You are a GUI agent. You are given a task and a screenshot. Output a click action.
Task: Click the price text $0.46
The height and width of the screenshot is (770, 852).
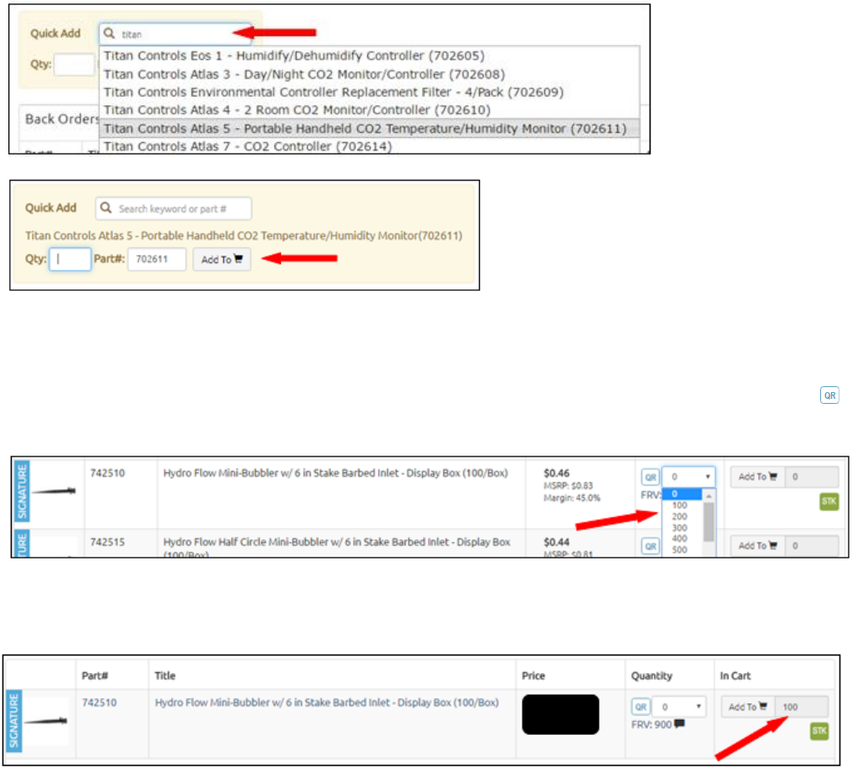pos(556,472)
